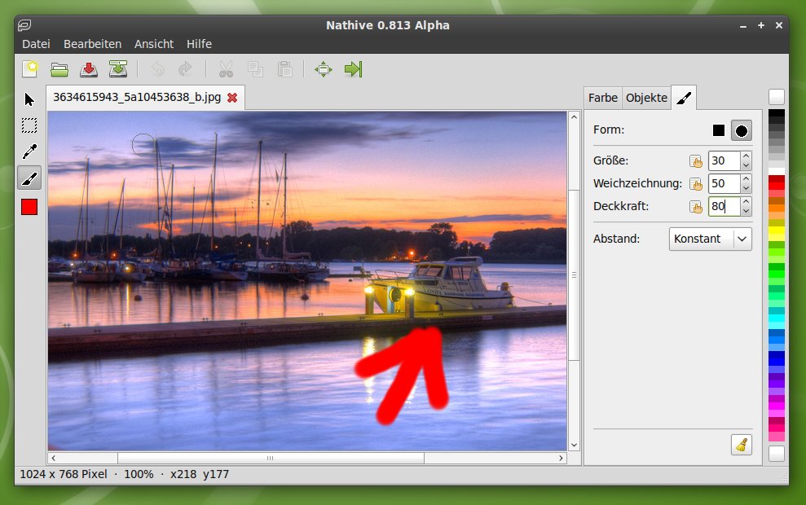This screenshot has width=806, height=505.
Task: Pick yellow from the color palette strip
Action: (776, 231)
